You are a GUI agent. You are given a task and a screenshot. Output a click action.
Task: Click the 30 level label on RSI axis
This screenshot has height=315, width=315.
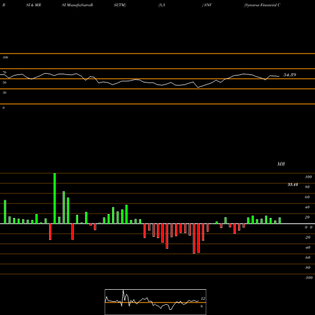click(x=4, y=93)
